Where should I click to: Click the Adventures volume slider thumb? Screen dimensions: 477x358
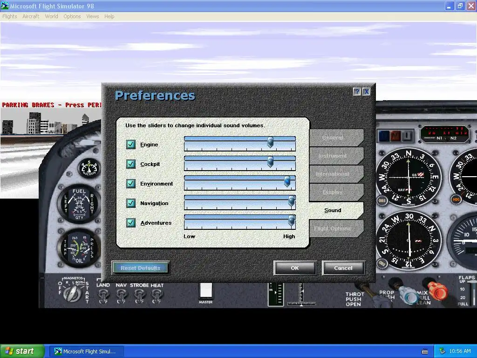(x=292, y=220)
